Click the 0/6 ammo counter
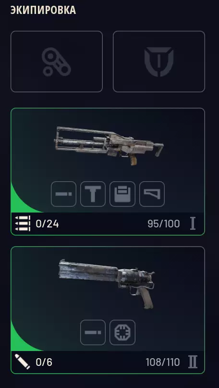Viewport: 219px width, 388px height. pos(44,362)
